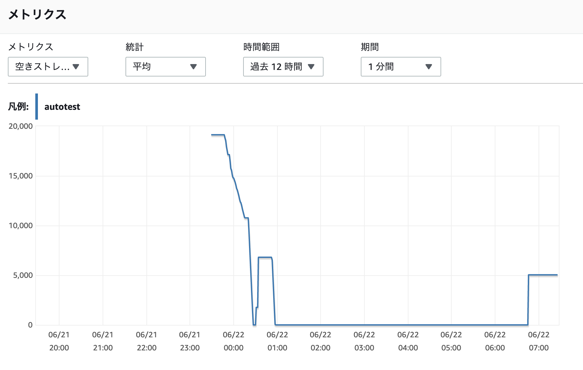Screen dimensions: 583x370
Task: Expand the 期間 dropdown set to 1 分間
Action: click(x=401, y=67)
